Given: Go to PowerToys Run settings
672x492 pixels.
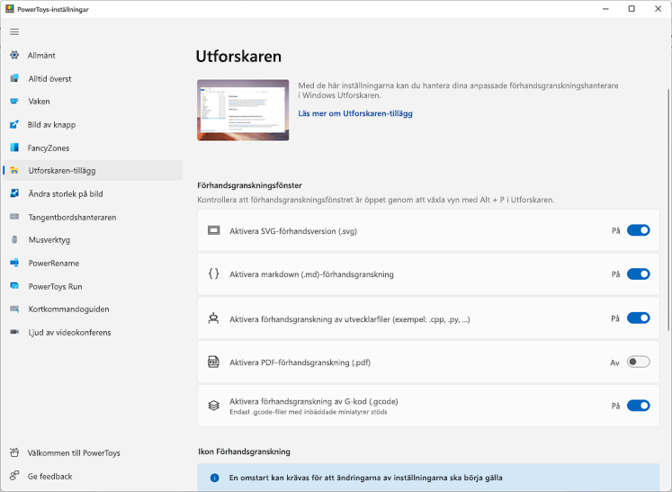Looking at the screenshot, I should pyautogui.click(x=93, y=286).
